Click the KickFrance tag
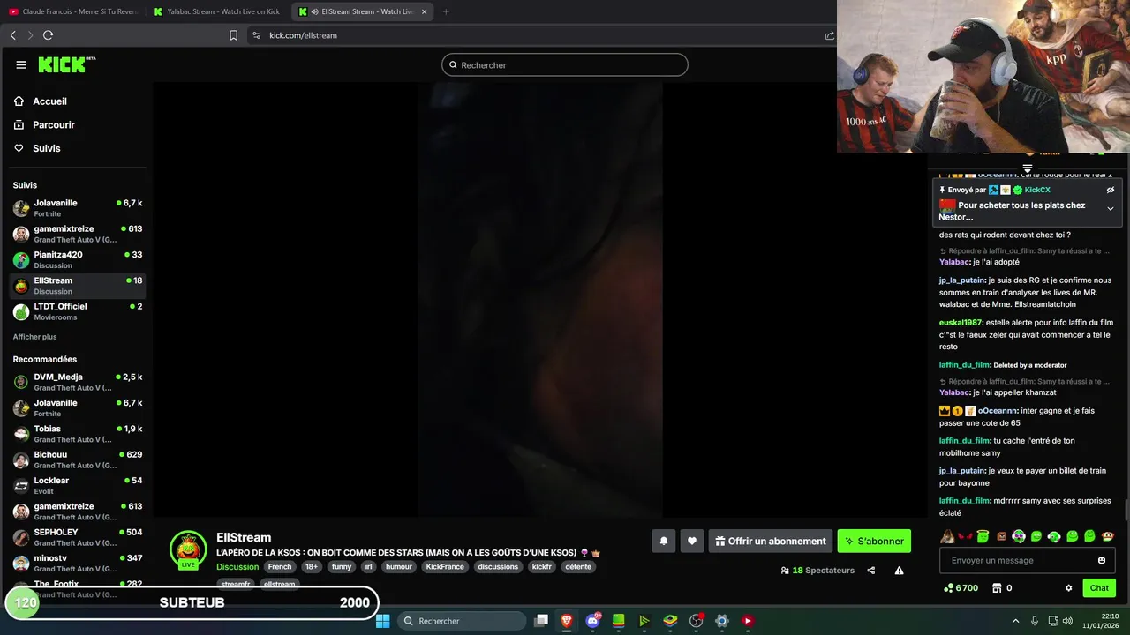This screenshot has width=1130, height=635. coord(445,566)
